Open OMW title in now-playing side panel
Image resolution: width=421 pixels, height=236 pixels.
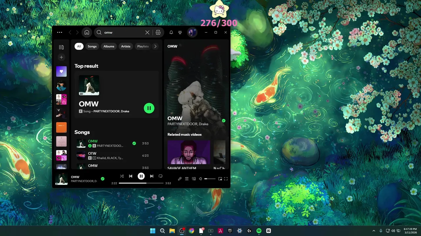click(175, 118)
